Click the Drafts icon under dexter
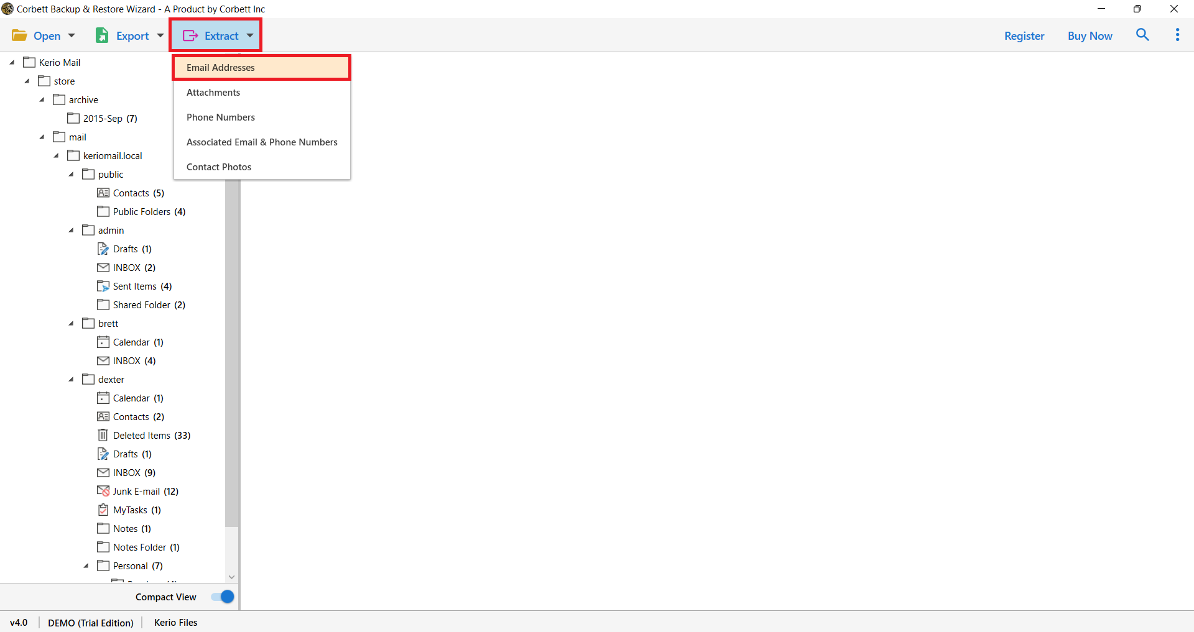This screenshot has width=1194, height=632. click(x=103, y=454)
